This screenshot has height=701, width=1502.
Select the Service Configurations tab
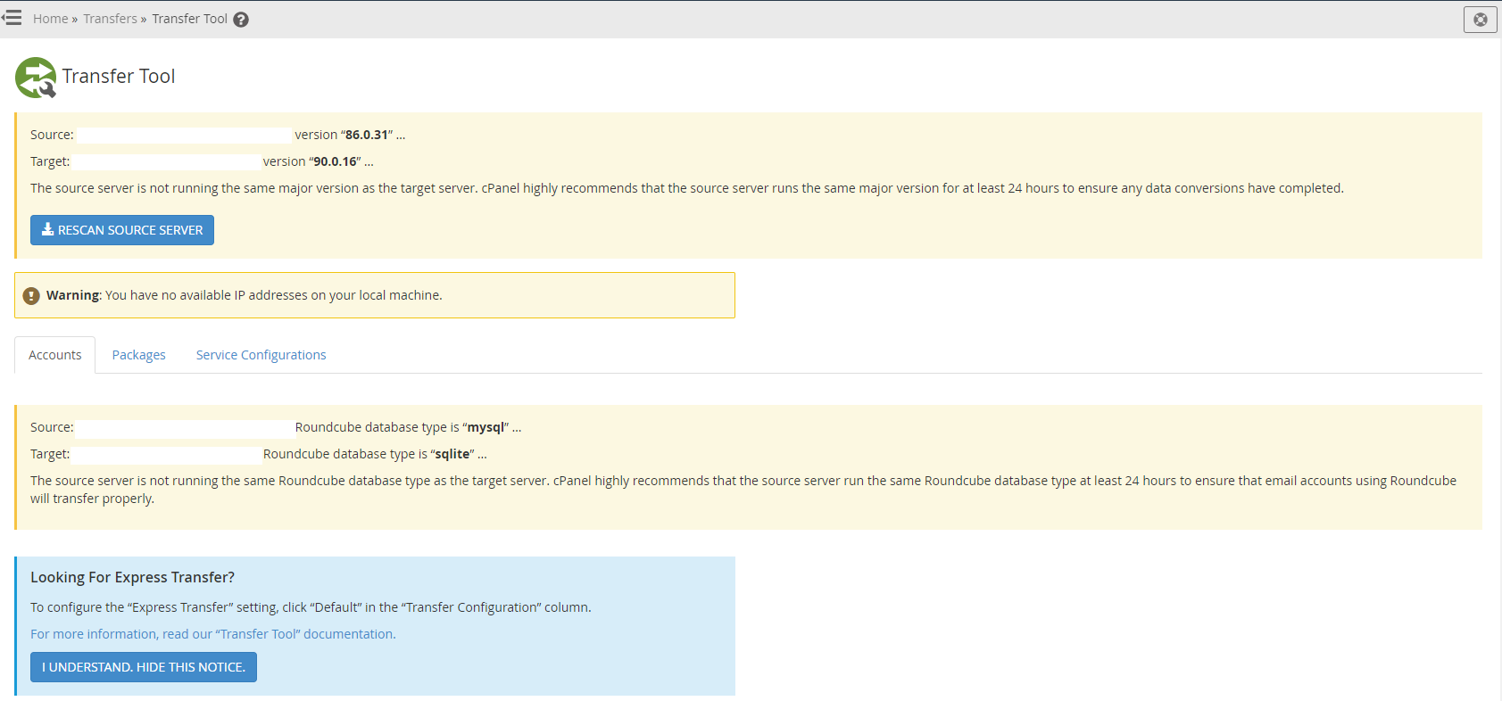point(261,355)
